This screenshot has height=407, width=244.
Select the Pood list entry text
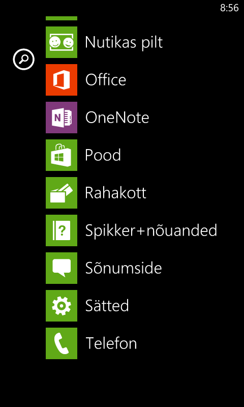coord(103,155)
